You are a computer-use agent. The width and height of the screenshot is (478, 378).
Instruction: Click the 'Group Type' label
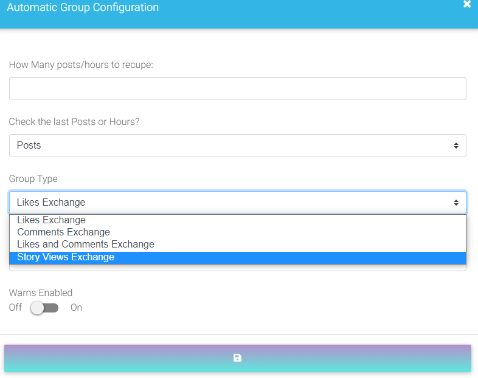click(33, 179)
